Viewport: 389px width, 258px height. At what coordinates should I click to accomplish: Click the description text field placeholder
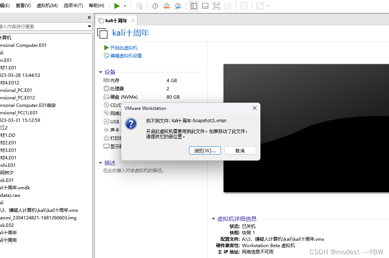click(x=134, y=171)
